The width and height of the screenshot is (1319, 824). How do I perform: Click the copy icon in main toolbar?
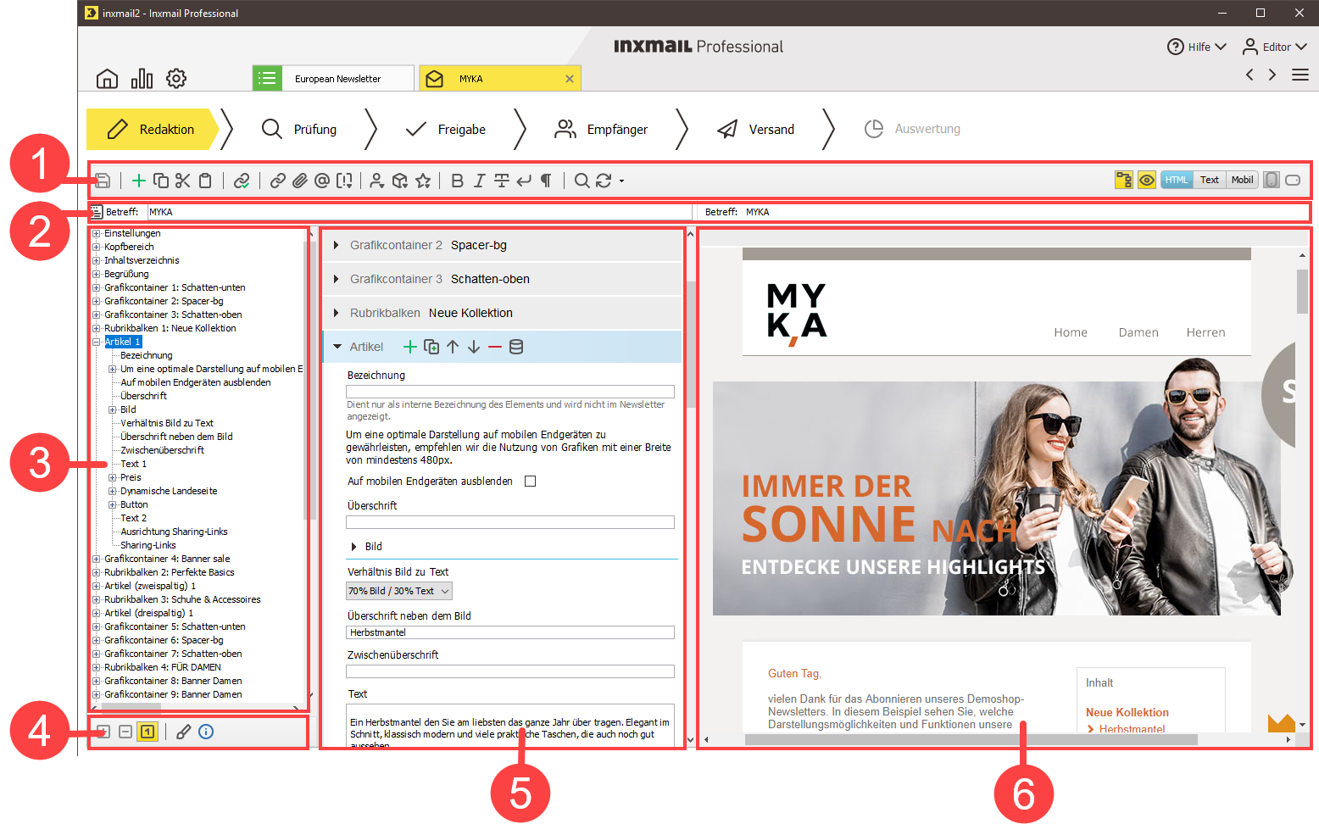(x=161, y=181)
